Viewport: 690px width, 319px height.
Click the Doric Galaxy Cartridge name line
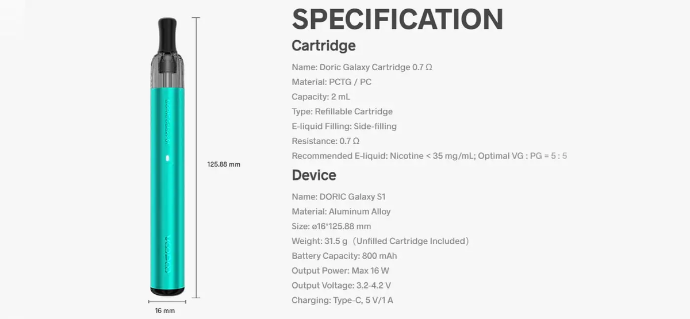362,67
